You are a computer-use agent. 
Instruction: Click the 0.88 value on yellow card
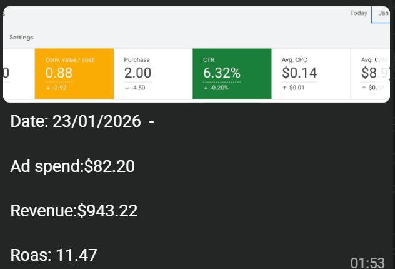pyautogui.click(x=59, y=73)
